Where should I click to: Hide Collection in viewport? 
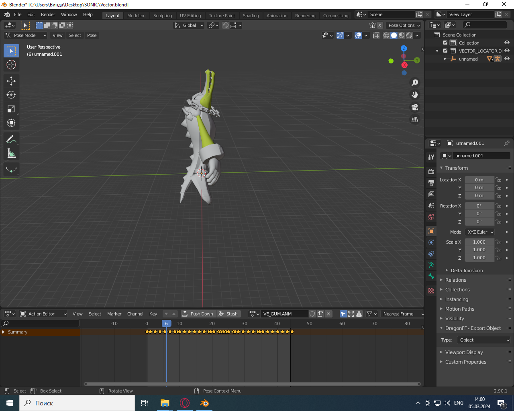(507, 43)
